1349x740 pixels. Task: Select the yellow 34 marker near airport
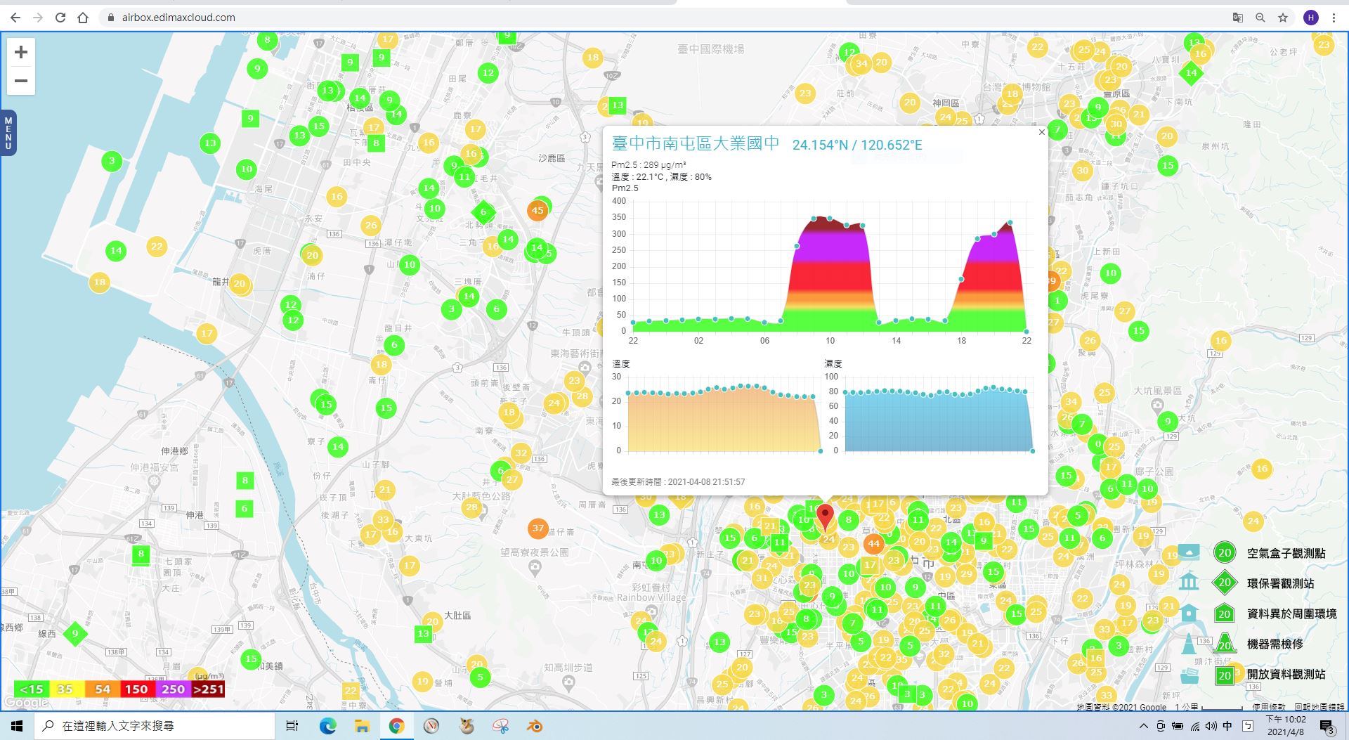pyautogui.click(x=861, y=63)
